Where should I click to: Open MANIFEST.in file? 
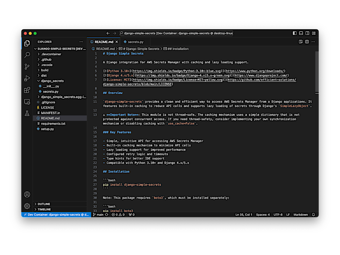(60, 113)
